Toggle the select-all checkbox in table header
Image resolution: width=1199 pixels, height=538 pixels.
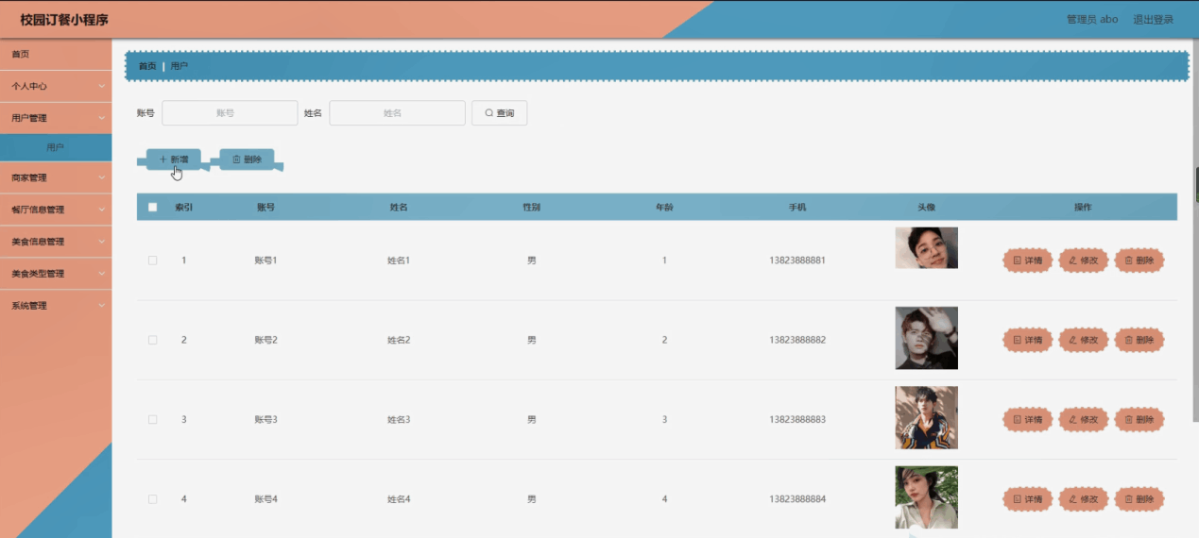point(152,207)
